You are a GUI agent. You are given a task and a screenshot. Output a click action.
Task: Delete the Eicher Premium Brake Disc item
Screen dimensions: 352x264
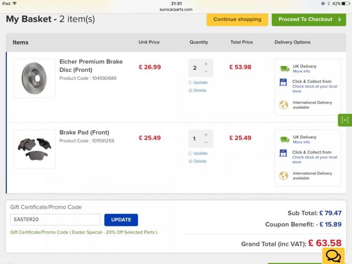pos(198,90)
